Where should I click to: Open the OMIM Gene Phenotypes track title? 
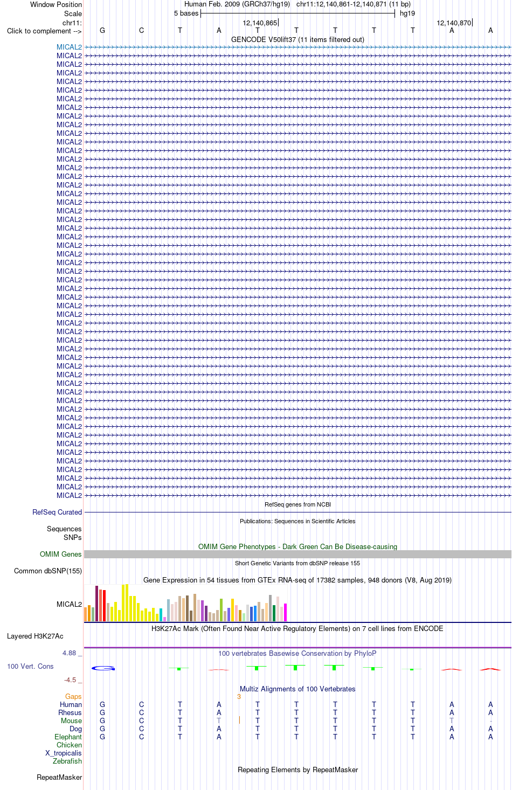click(297, 546)
